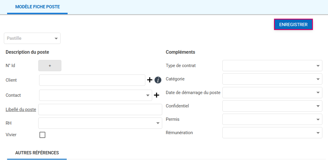Viewport: 328px width, 165px height.
Task: Expand the Type de contrat dropdown
Action: (x=272, y=66)
